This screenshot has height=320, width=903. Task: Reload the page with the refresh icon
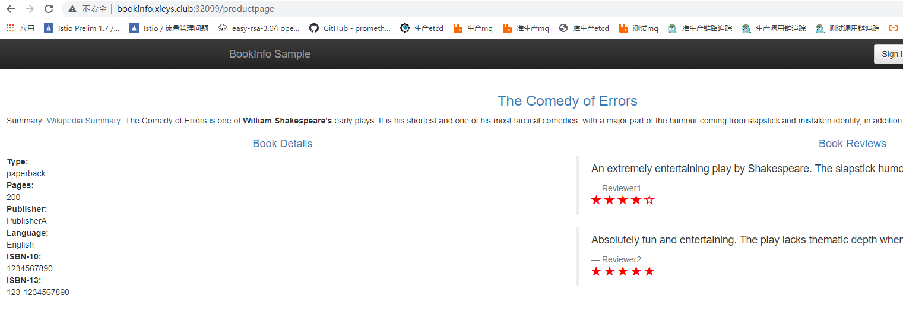coord(49,9)
